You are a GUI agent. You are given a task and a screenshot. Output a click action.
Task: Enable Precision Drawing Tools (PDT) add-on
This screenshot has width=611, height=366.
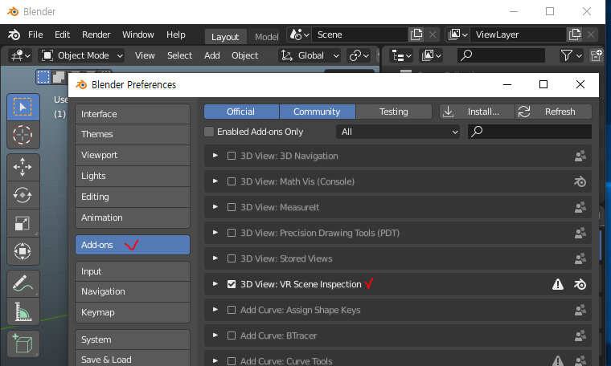coord(232,233)
